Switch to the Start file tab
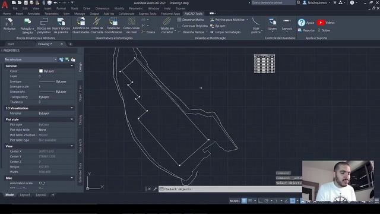This screenshot has height=214, width=380. pos(11,44)
